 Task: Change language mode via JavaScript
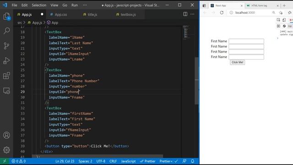click(x=128, y=161)
